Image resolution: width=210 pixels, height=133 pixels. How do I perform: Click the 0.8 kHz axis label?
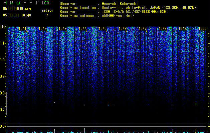[3, 93]
